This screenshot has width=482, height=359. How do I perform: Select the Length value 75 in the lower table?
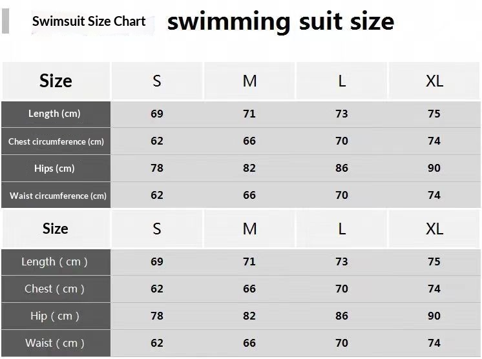pyautogui.click(x=434, y=262)
